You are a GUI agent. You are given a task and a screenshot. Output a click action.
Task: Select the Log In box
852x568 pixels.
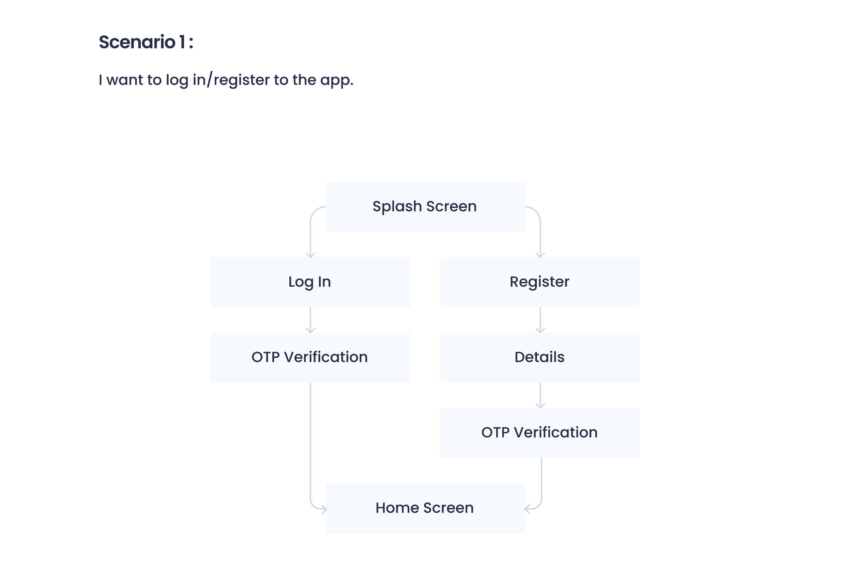pyautogui.click(x=310, y=282)
